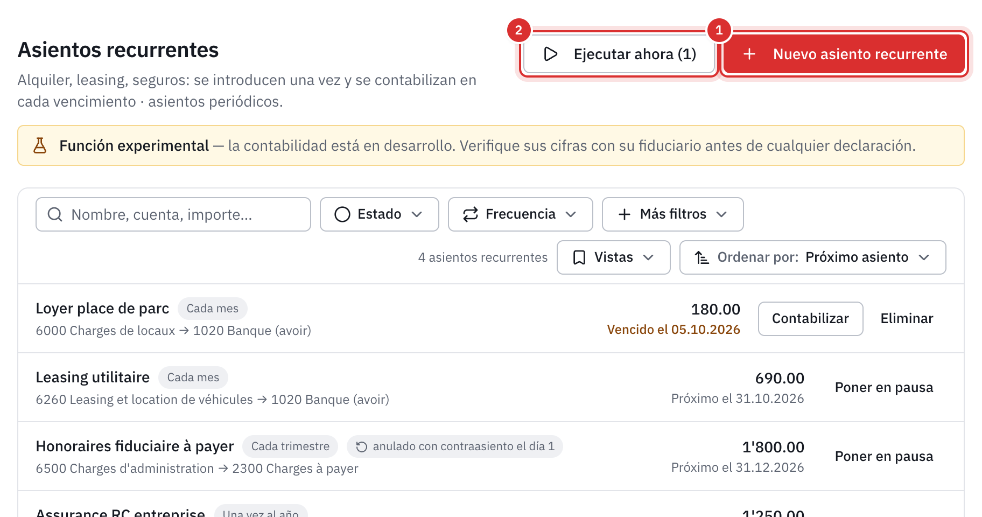This screenshot has width=982, height=517.
Task: Click the circle icon in Estado filter
Action: [x=342, y=214]
